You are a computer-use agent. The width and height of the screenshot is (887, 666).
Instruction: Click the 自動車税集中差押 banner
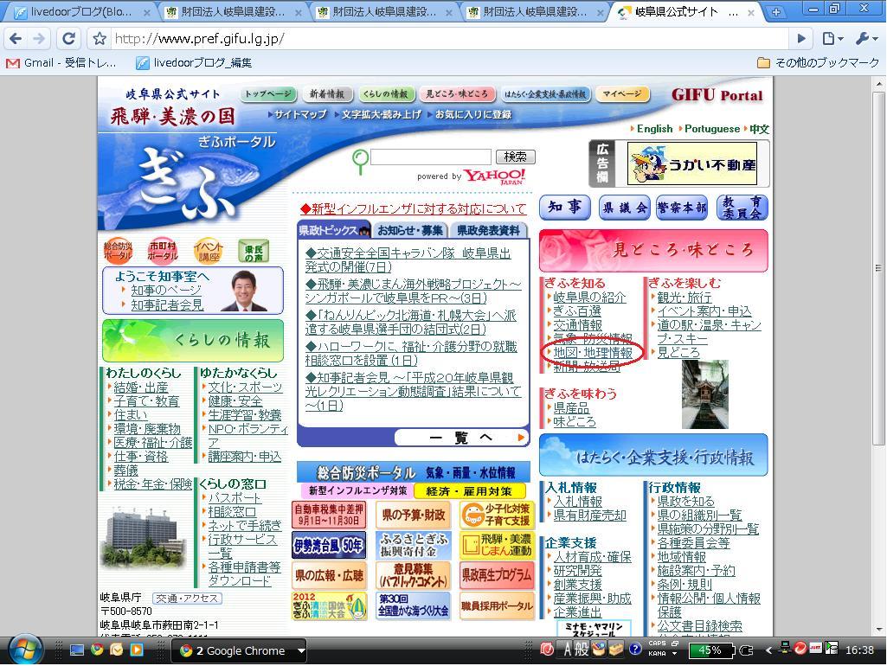click(x=329, y=515)
